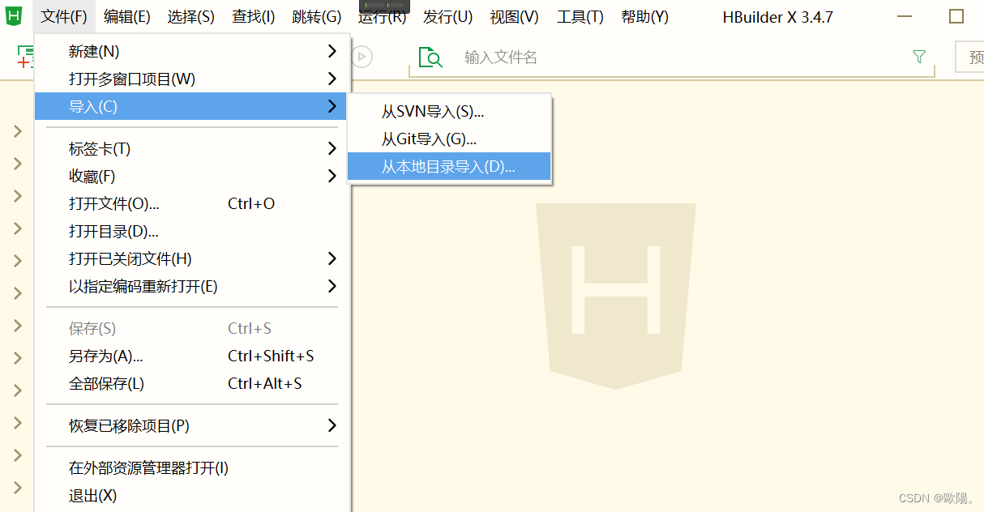Choose 打开目录(D)... from the File menu
The image size is (984, 512).
click(x=191, y=231)
